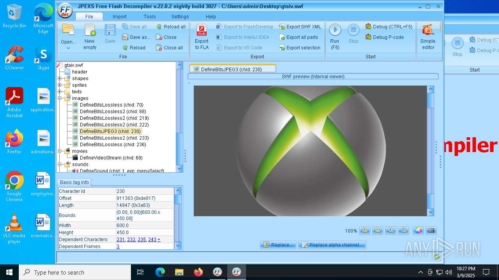Click Reload all in ribbon
Image resolution: width=499 pixels, height=280 pixels.
coord(171,27)
